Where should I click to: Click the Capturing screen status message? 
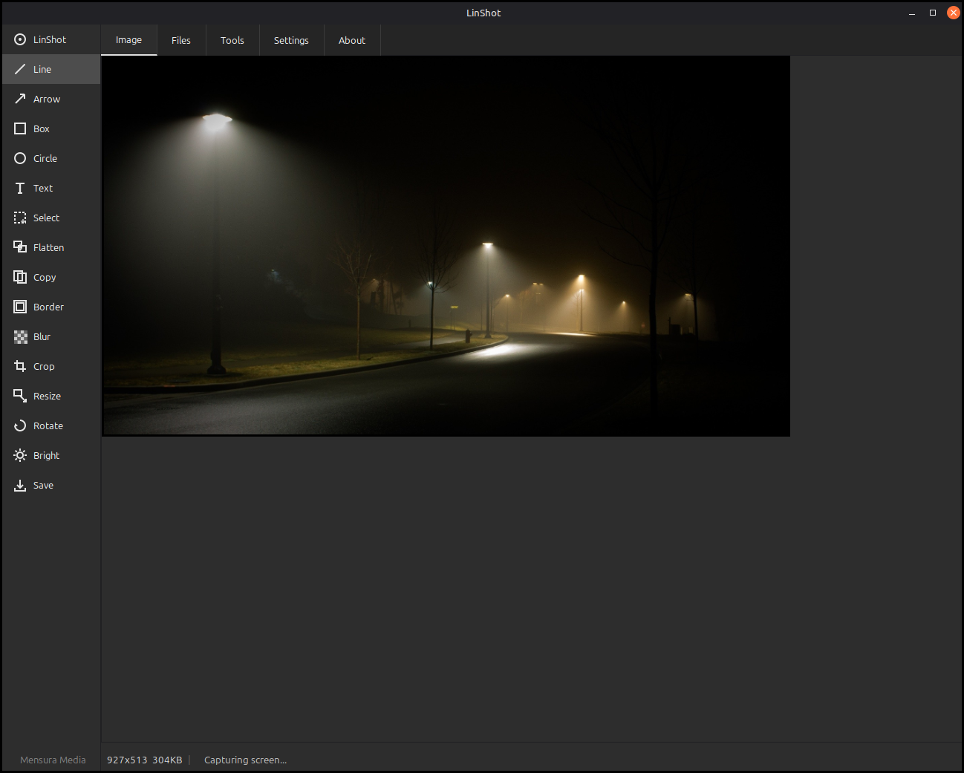click(x=245, y=760)
